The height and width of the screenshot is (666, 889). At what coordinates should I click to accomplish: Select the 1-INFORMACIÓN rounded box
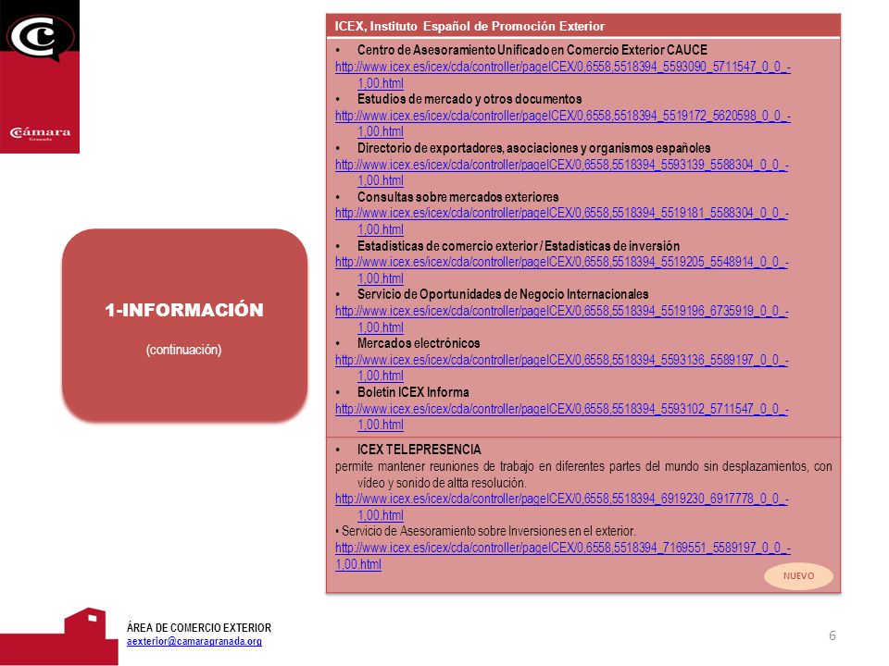click(184, 325)
